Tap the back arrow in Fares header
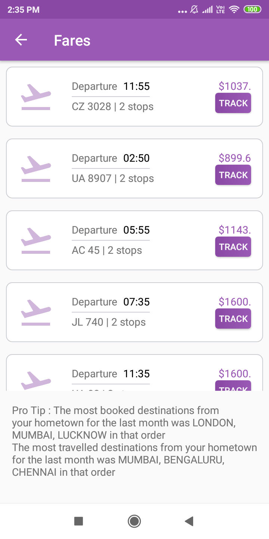This screenshot has height=539, width=269. click(x=21, y=40)
